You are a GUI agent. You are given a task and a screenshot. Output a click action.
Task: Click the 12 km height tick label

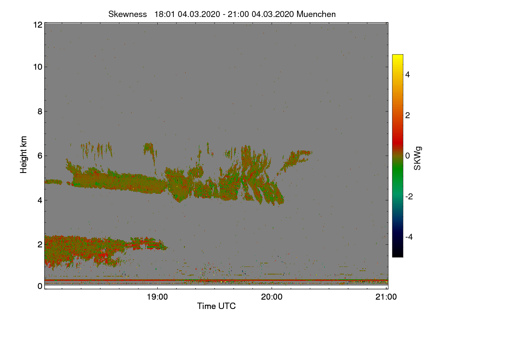point(37,25)
